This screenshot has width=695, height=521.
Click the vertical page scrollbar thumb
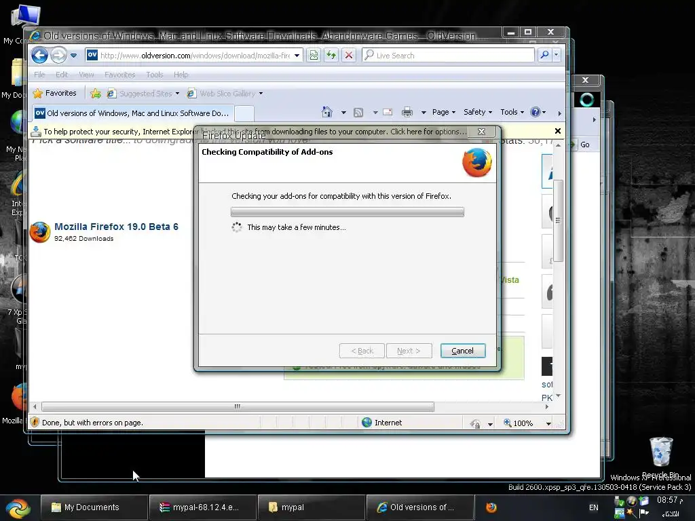click(x=558, y=220)
